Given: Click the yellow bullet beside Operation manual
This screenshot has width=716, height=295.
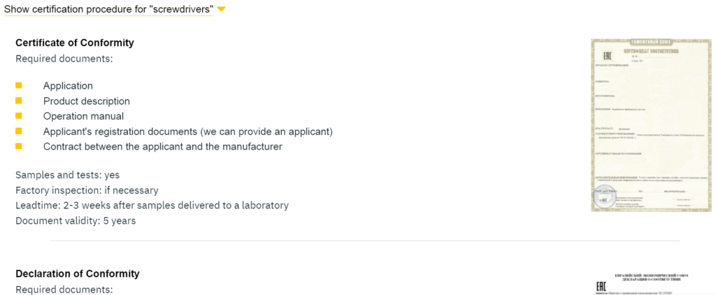Looking at the screenshot, I should (19, 116).
